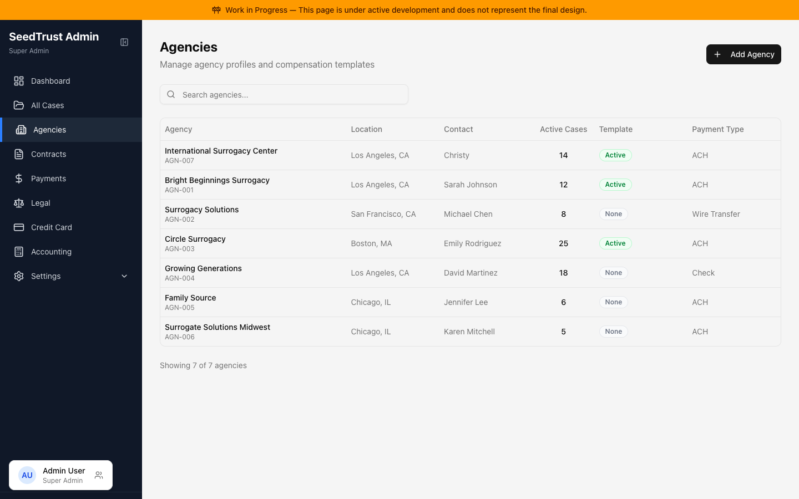Image resolution: width=799 pixels, height=499 pixels.
Task: Click Boston, MA location
Action: pyautogui.click(x=371, y=243)
